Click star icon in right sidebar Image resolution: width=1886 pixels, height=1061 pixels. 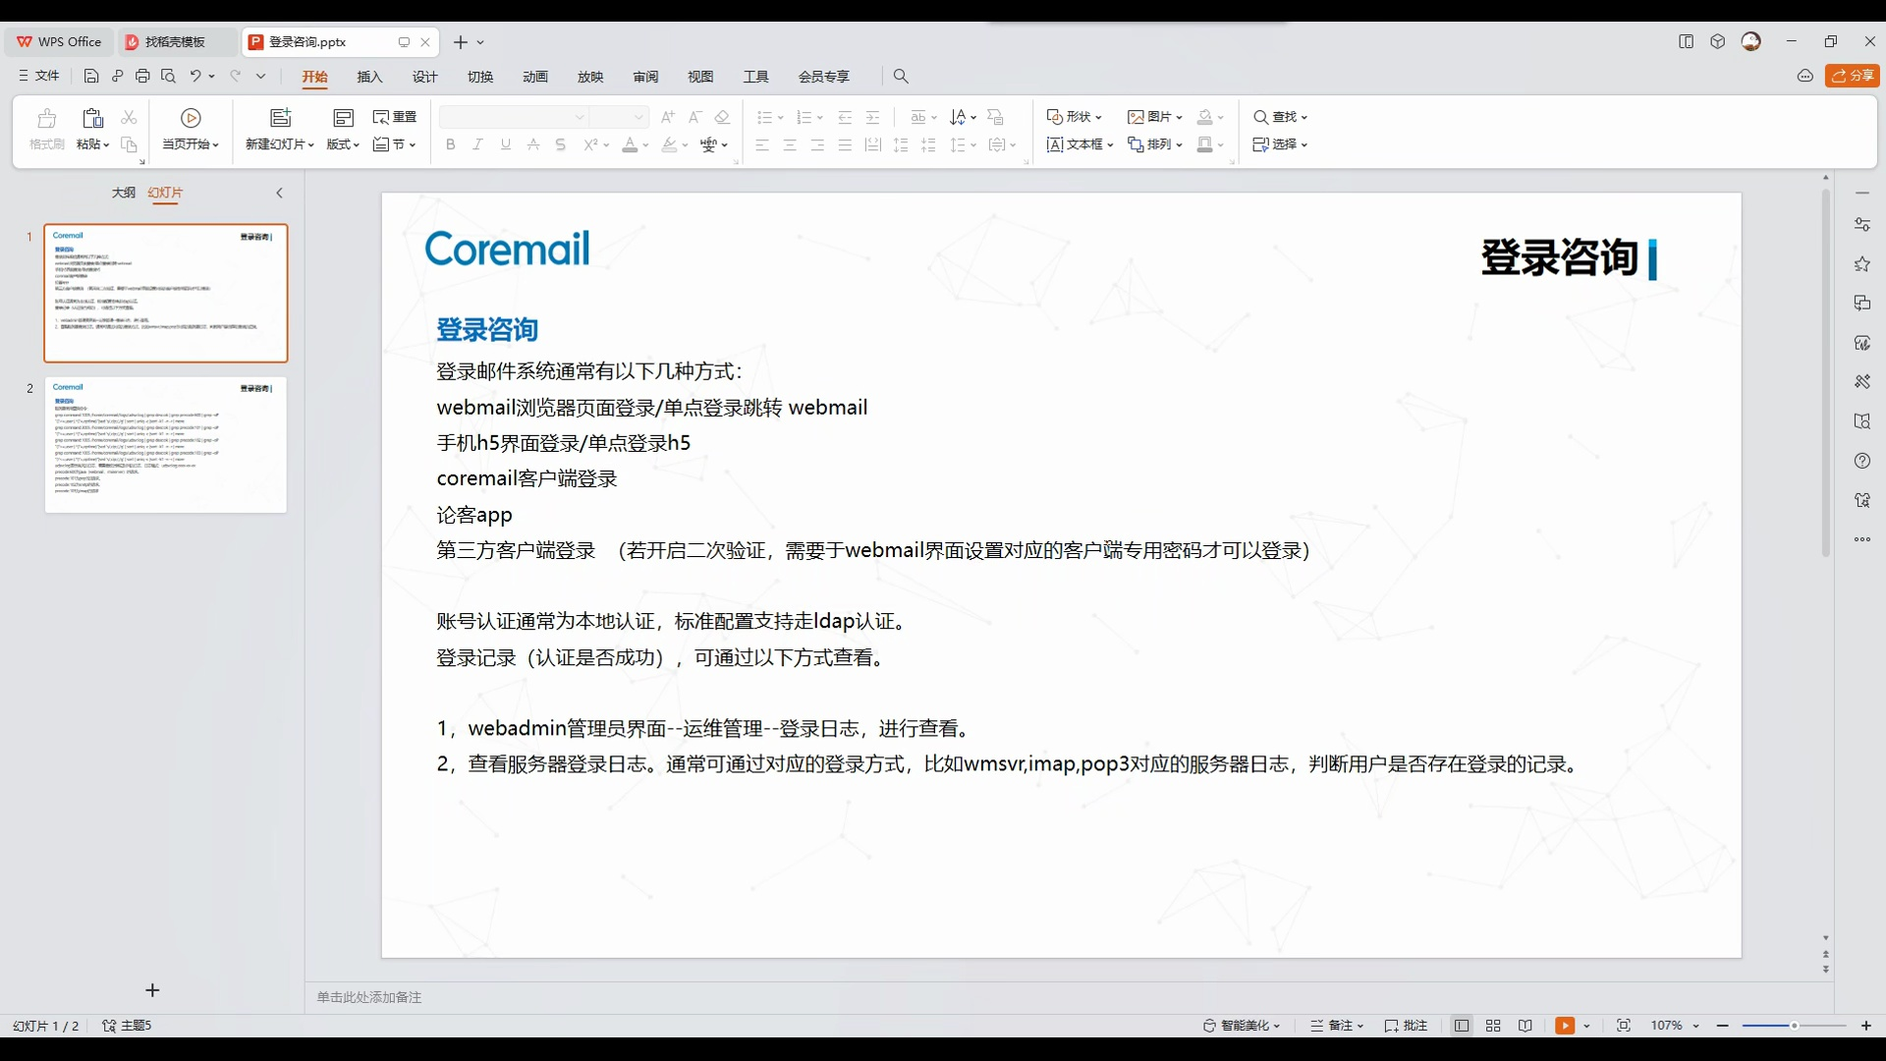(x=1862, y=264)
